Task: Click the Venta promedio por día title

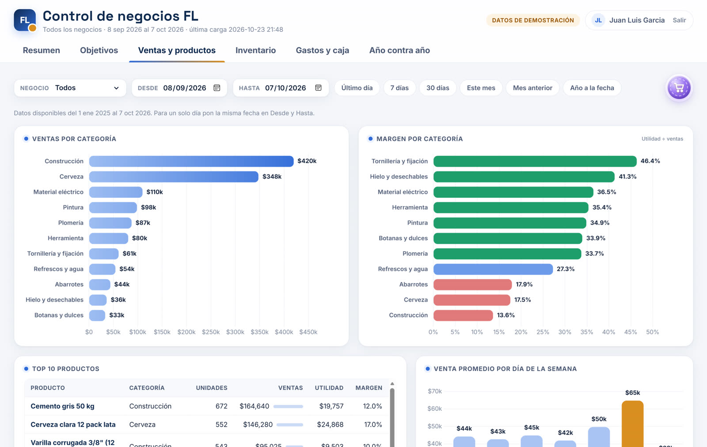Action: 505,369
